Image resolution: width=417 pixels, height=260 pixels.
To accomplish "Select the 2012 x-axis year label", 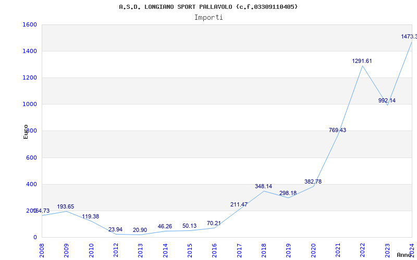I will (x=116, y=249).
